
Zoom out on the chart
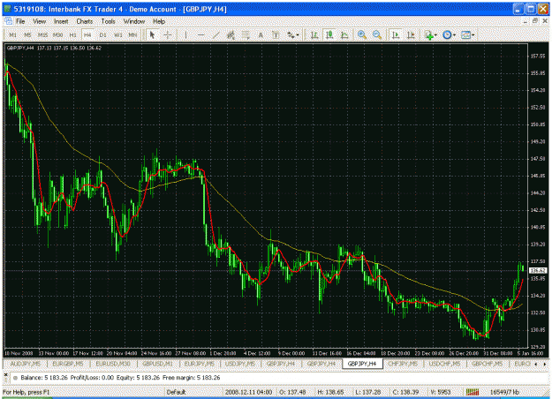377,34
